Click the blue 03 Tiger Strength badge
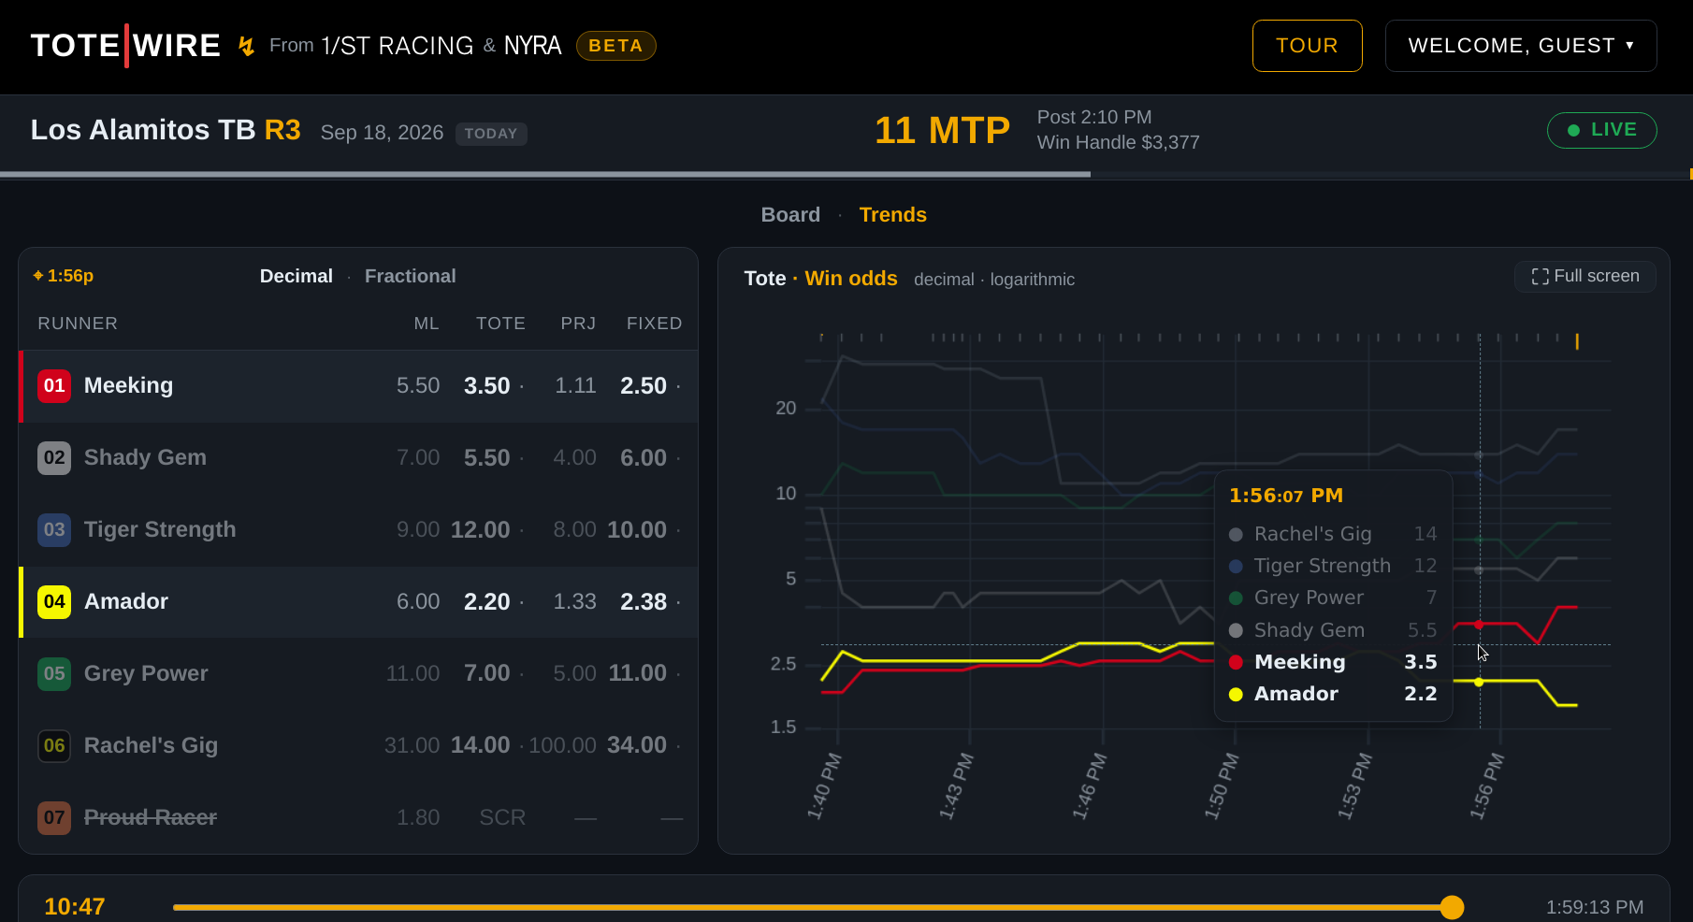This screenshot has height=922, width=1693. tap(54, 529)
